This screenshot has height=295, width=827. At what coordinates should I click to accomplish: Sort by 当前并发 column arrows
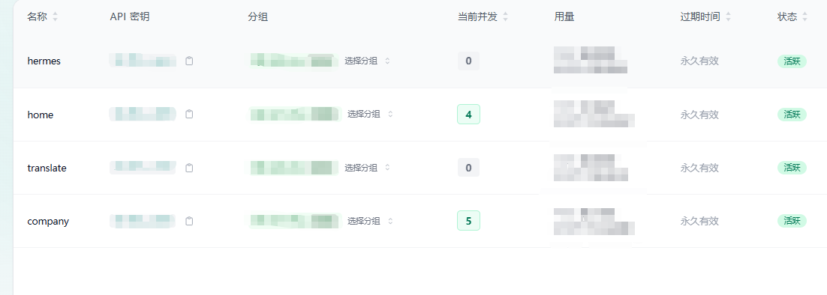coord(505,16)
